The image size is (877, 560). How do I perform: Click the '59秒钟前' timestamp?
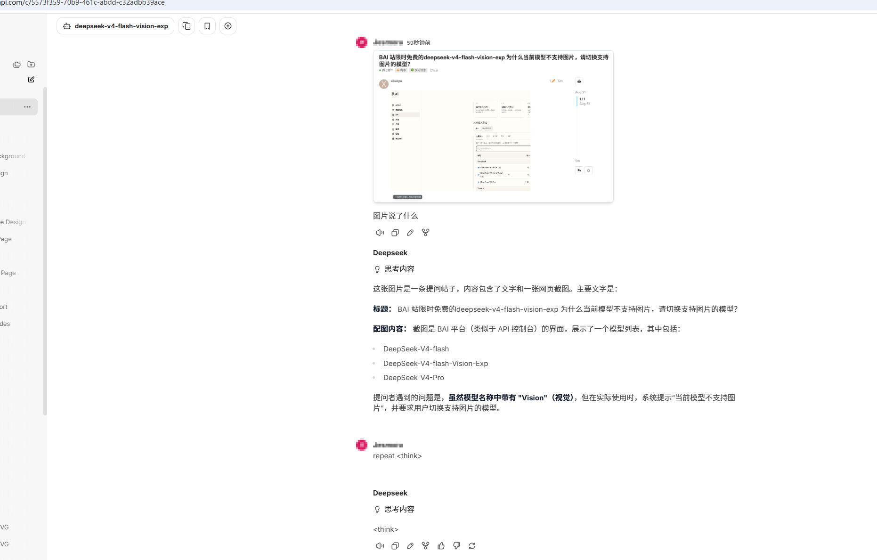tap(419, 43)
